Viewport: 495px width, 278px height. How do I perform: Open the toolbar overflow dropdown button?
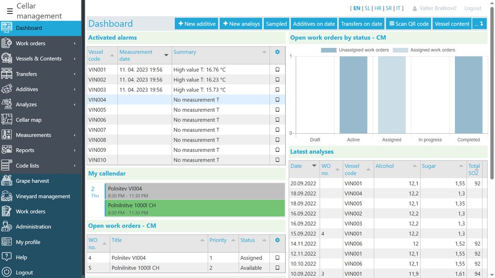pyautogui.click(x=480, y=24)
